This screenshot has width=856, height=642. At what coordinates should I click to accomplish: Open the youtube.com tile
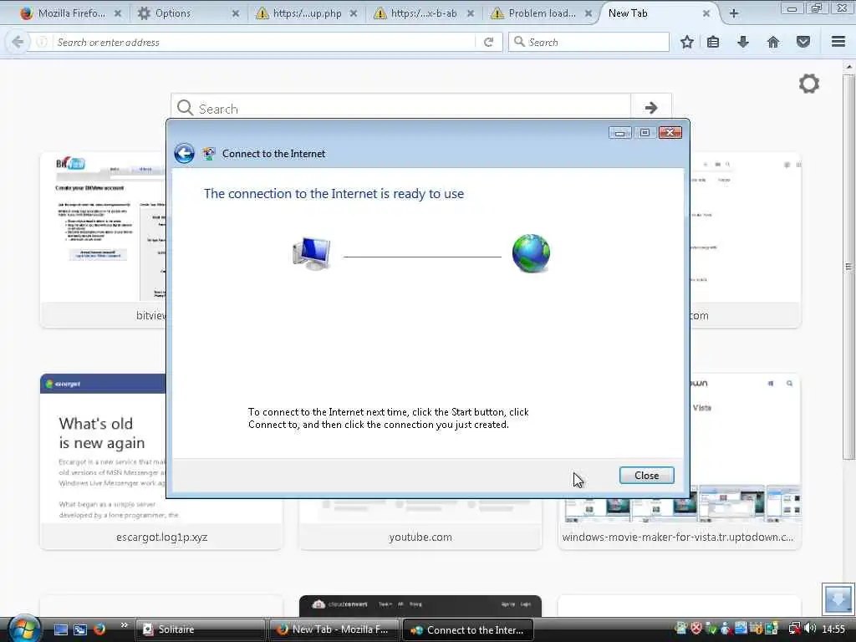click(420, 523)
